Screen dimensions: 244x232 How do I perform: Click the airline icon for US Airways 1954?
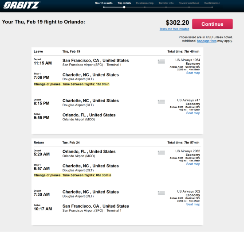coord(161,62)
